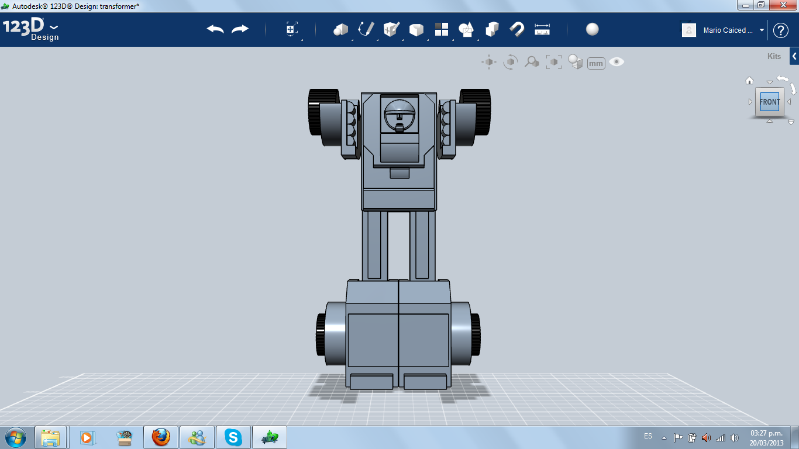This screenshot has height=449, width=799.
Task: Open Windows Explorer from the taskbar
Action: pyautogui.click(x=51, y=437)
